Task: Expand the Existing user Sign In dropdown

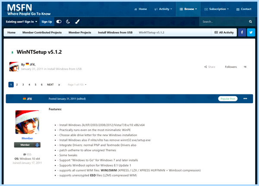Action: (22, 21)
